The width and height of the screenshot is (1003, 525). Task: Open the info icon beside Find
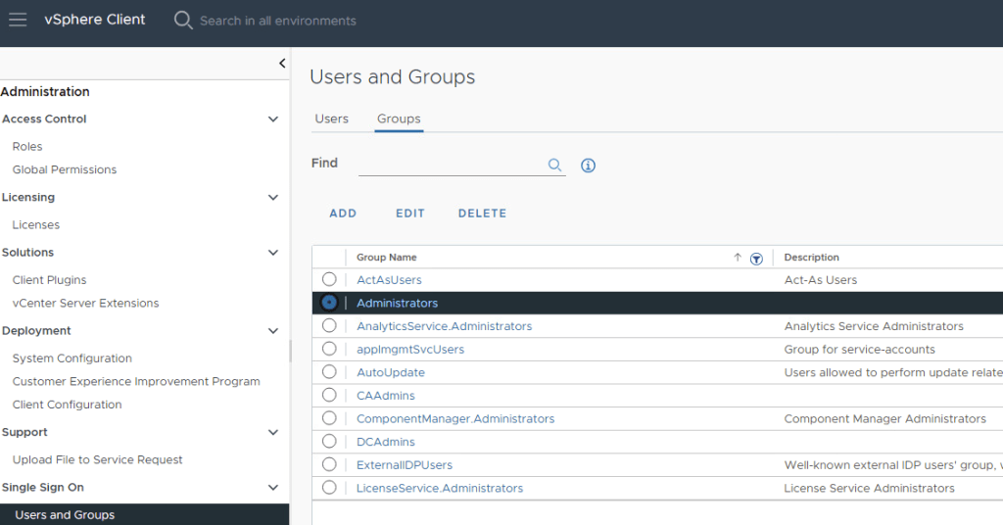[588, 166]
